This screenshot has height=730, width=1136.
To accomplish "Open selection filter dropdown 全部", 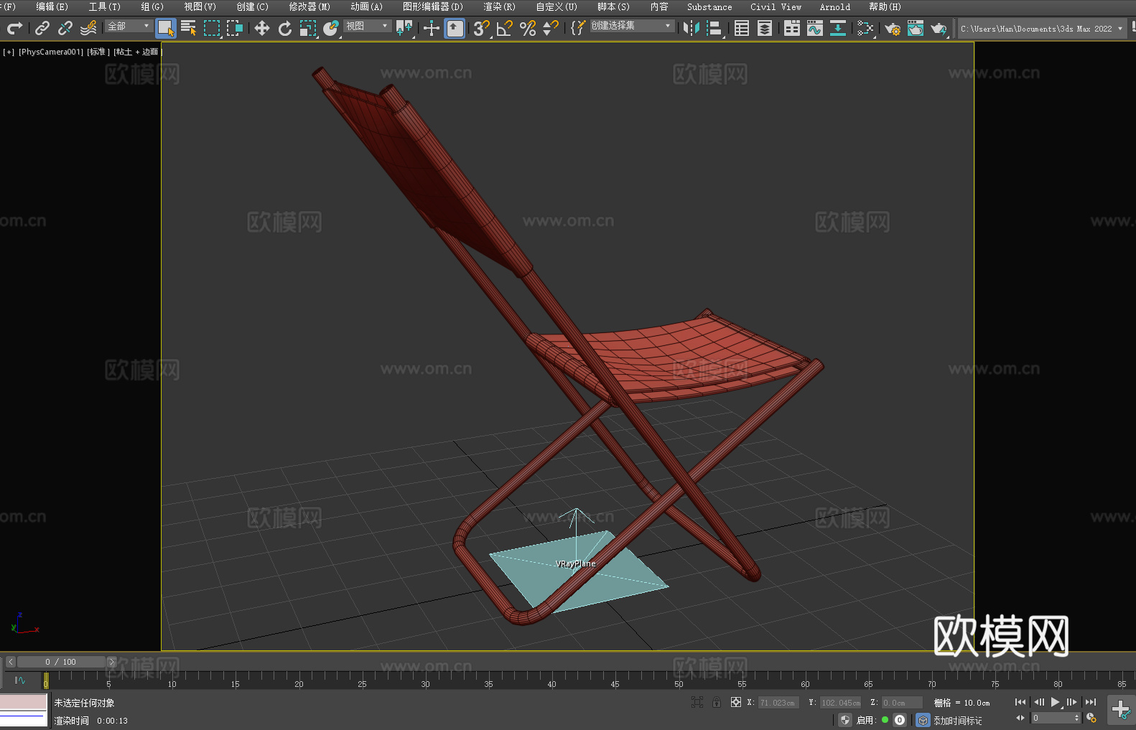I will tap(129, 26).
